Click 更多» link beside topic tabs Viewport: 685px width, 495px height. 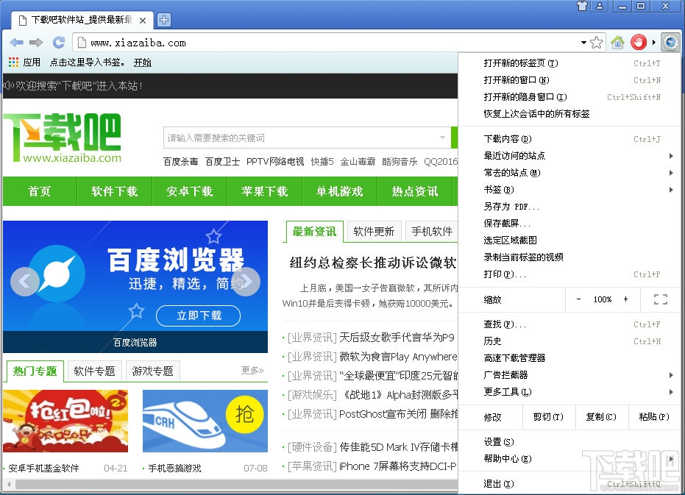[x=252, y=371]
